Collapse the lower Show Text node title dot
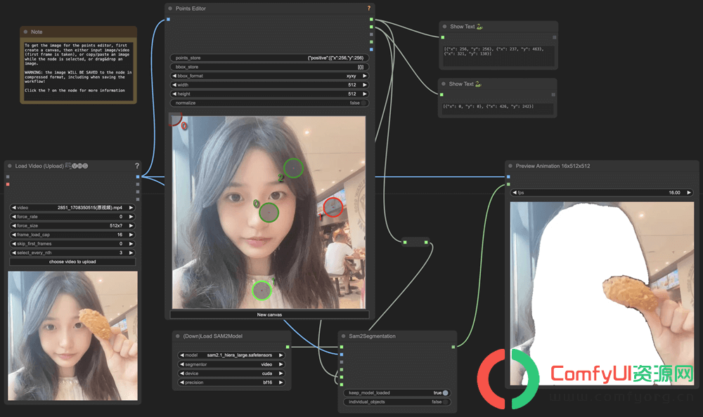Image resolution: width=703 pixels, height=417 pixels. (444, 84)
